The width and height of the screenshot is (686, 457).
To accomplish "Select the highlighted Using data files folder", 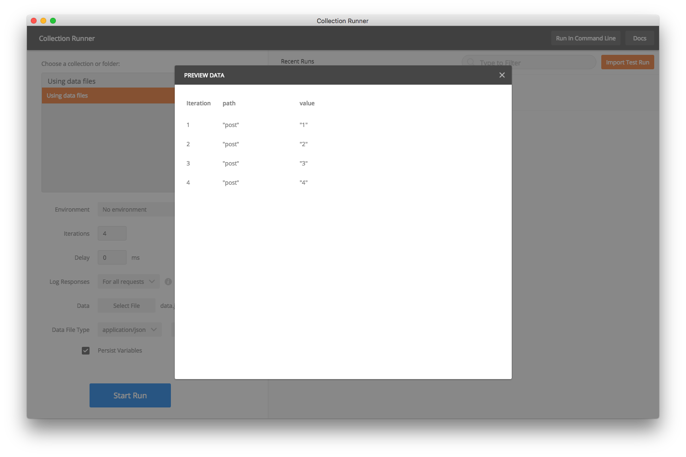I will coord(108,96).
